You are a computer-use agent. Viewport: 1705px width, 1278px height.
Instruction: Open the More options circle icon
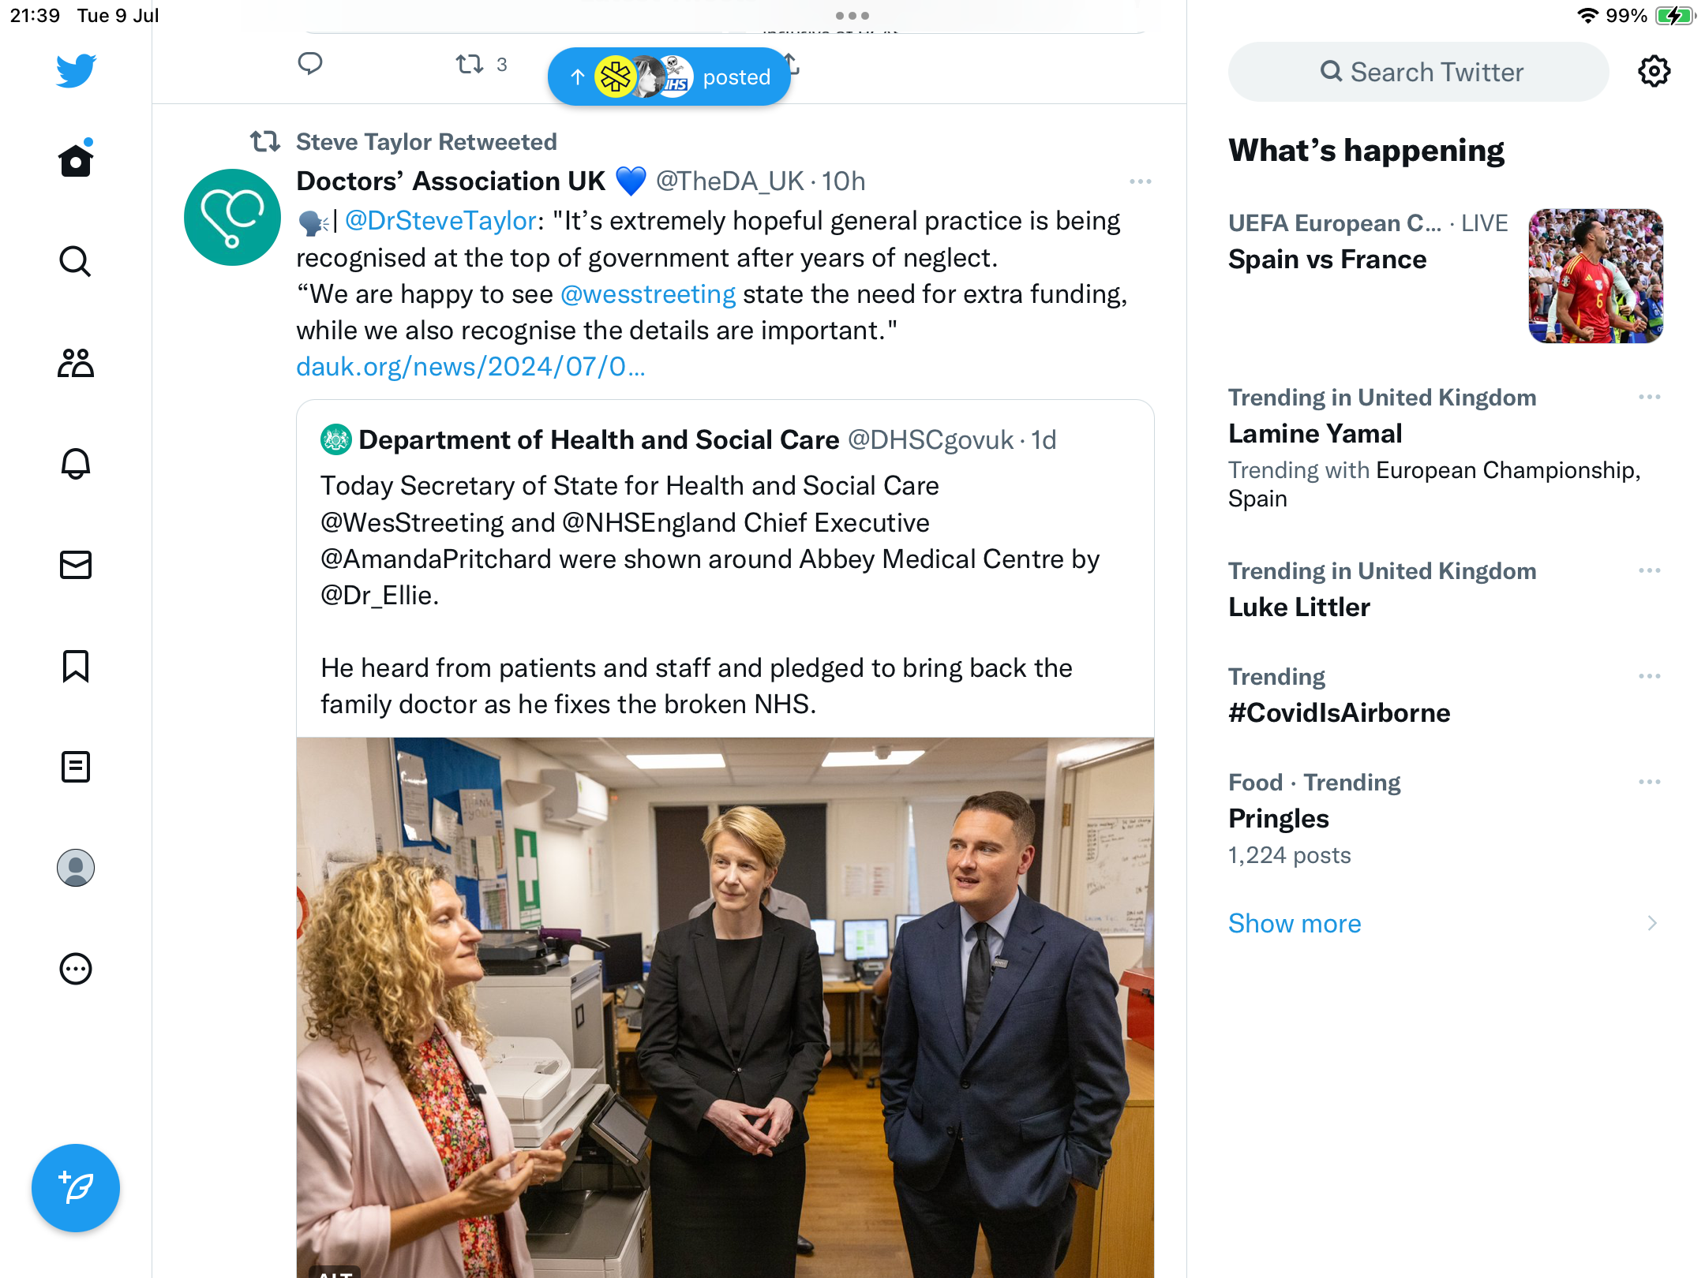76,969
